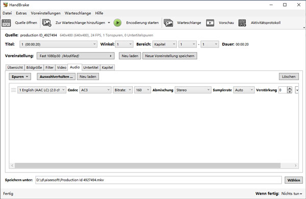Click the Aktivitätsprotokoll toolbar label
The image size is (306, 199).
[x=266, y=23]
